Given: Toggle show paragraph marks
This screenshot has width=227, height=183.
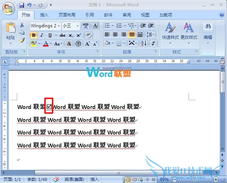Looking at the screenshot, I should click(x=153, y=43).
